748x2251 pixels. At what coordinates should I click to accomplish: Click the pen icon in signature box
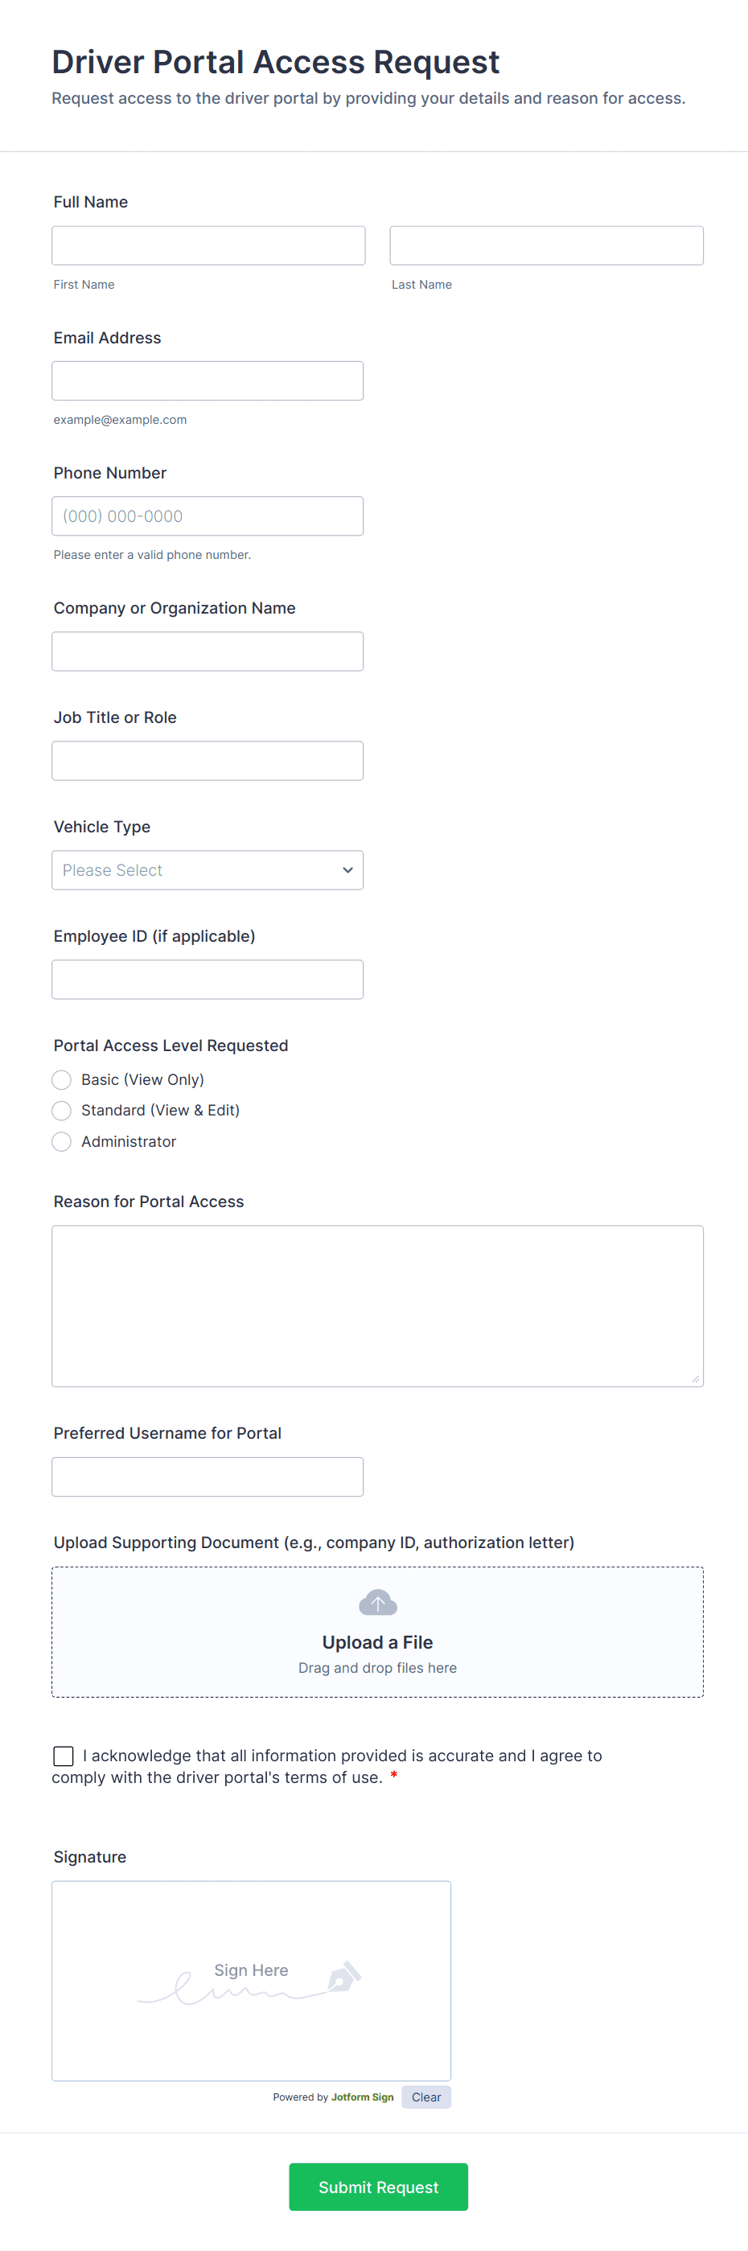coord(344,1976)
